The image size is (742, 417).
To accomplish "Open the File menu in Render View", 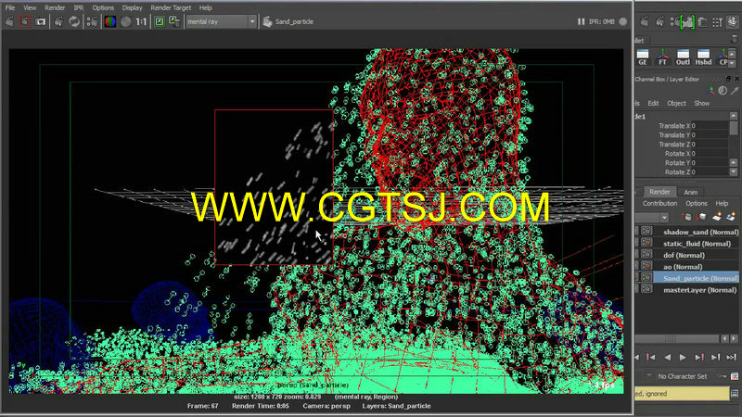I will coord(10,7).
